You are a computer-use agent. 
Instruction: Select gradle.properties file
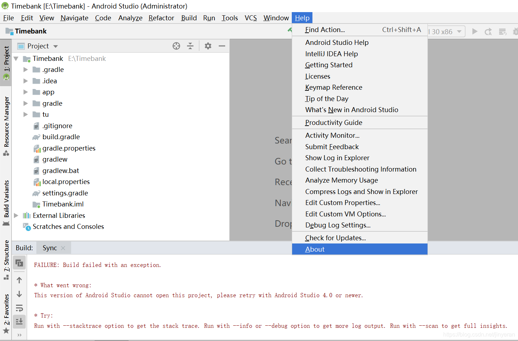click(x=69, y=148)
